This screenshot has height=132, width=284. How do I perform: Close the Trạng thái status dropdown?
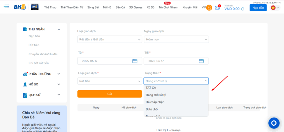(x=176, y=81)
